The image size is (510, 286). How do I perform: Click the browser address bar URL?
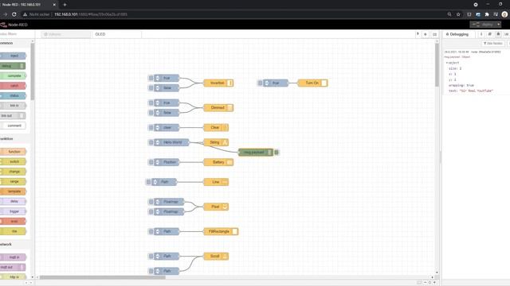click(x=91, y=14)
